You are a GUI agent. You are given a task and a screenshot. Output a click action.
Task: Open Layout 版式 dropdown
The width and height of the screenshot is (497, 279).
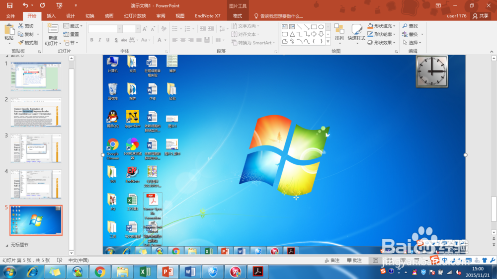coord(73,26)
